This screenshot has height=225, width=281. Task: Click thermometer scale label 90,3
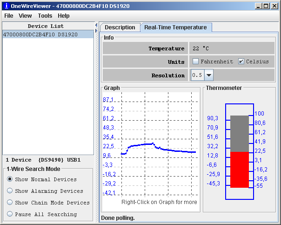(213, 118)
